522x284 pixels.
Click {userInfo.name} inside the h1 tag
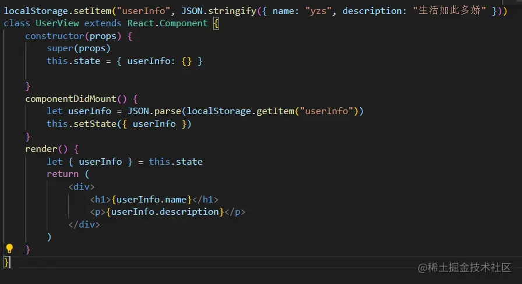[151, 199]
